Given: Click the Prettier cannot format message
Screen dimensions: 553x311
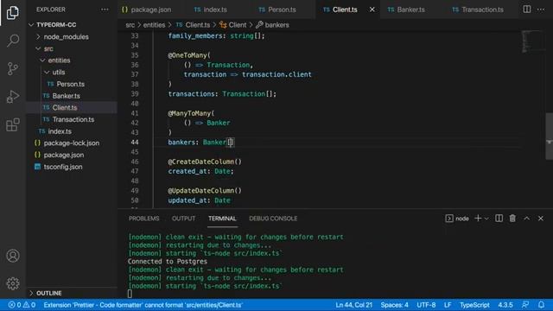Looking at the screenshot, I should 143,305.
